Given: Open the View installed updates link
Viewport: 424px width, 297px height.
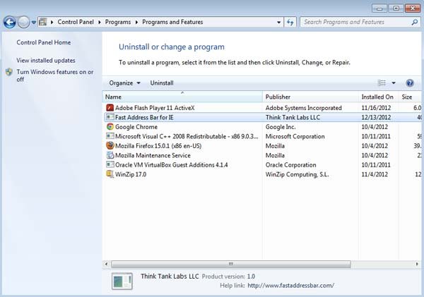Looking at the screenshot, I should [46, 61].
